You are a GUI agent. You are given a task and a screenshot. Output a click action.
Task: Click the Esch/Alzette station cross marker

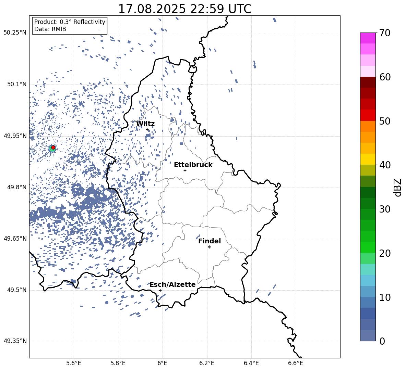click(x=160, y=290)
